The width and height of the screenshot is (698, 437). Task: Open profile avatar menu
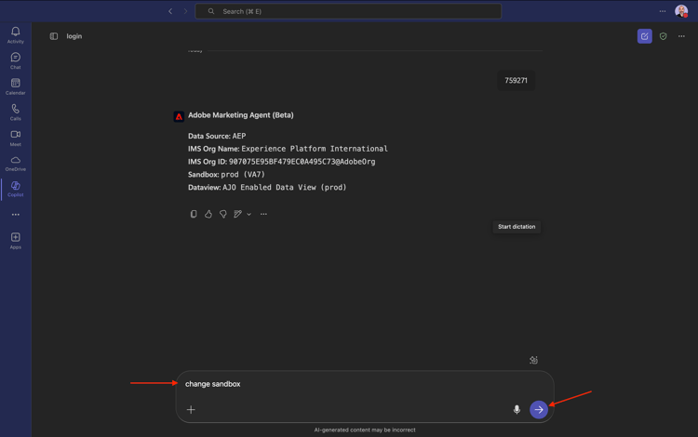(x=681, y=11)
